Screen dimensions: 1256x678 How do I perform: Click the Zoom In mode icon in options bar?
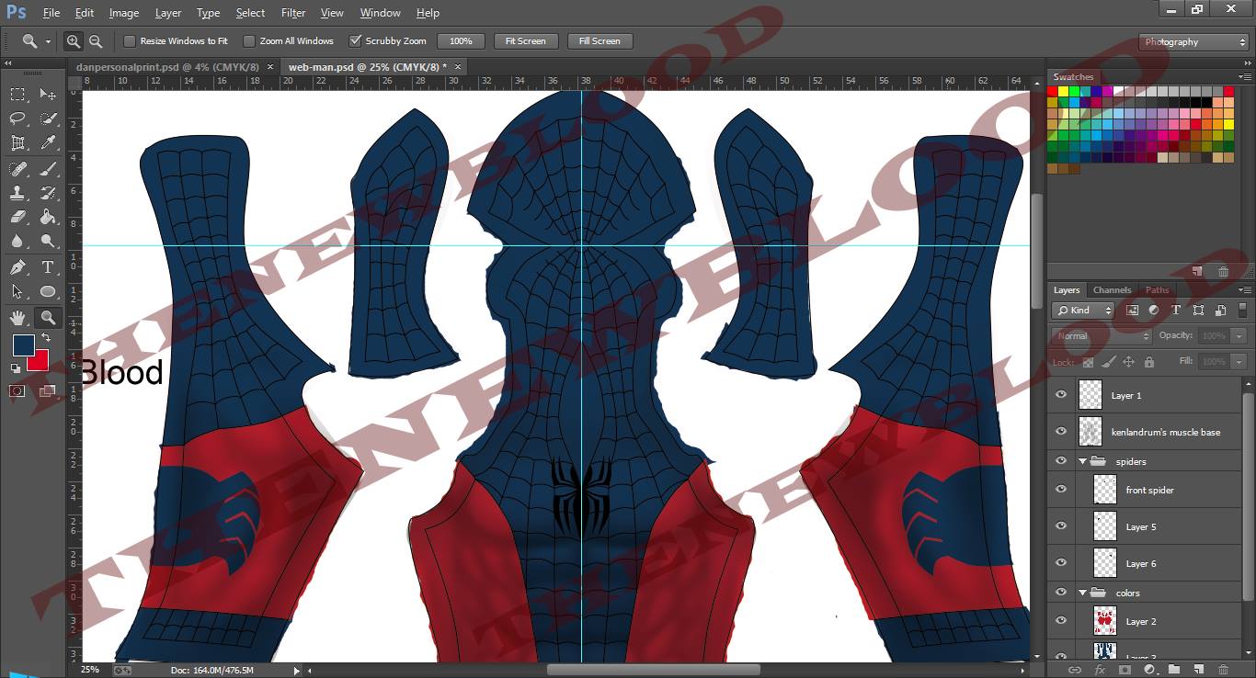pos(74,41)
